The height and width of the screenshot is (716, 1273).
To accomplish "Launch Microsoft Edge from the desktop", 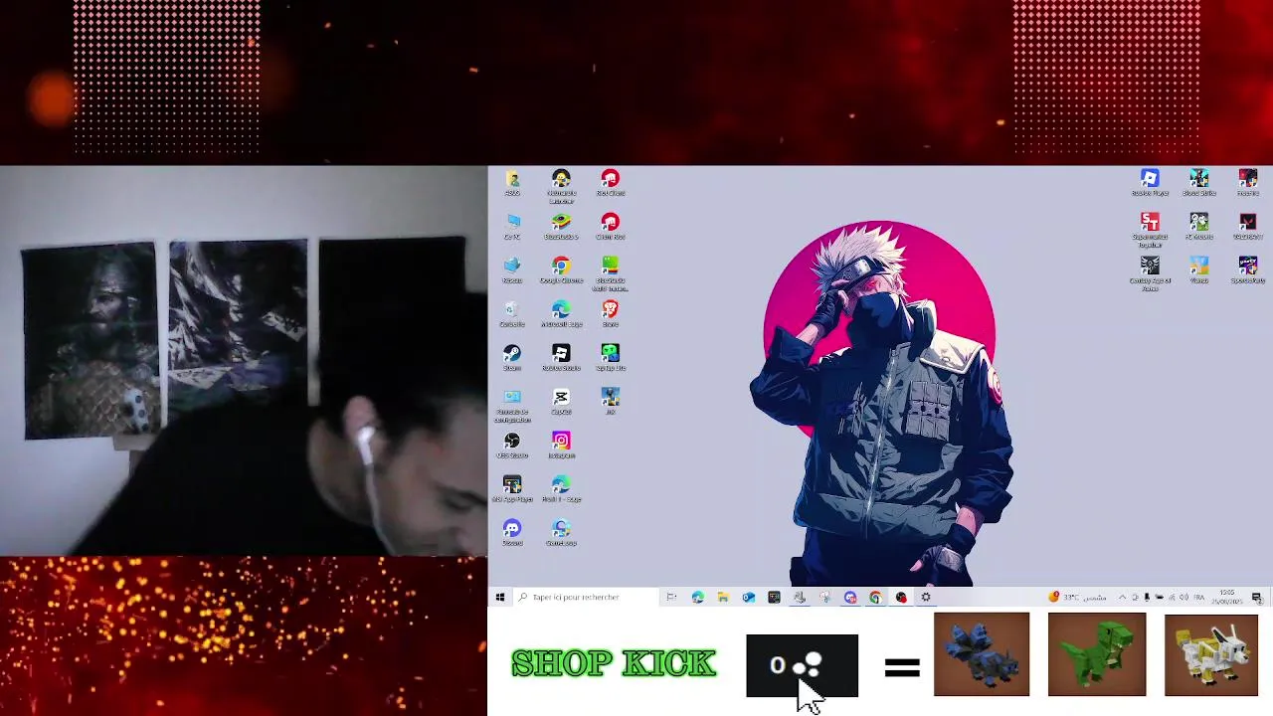I will tap(561, 313).
